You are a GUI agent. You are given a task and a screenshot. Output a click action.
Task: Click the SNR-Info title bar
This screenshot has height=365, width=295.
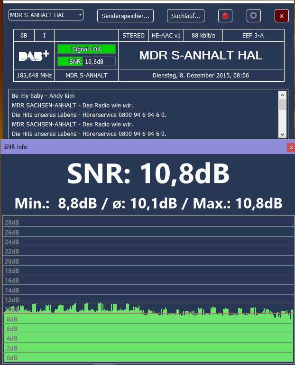pyautogui.click(x=142, y=147)
